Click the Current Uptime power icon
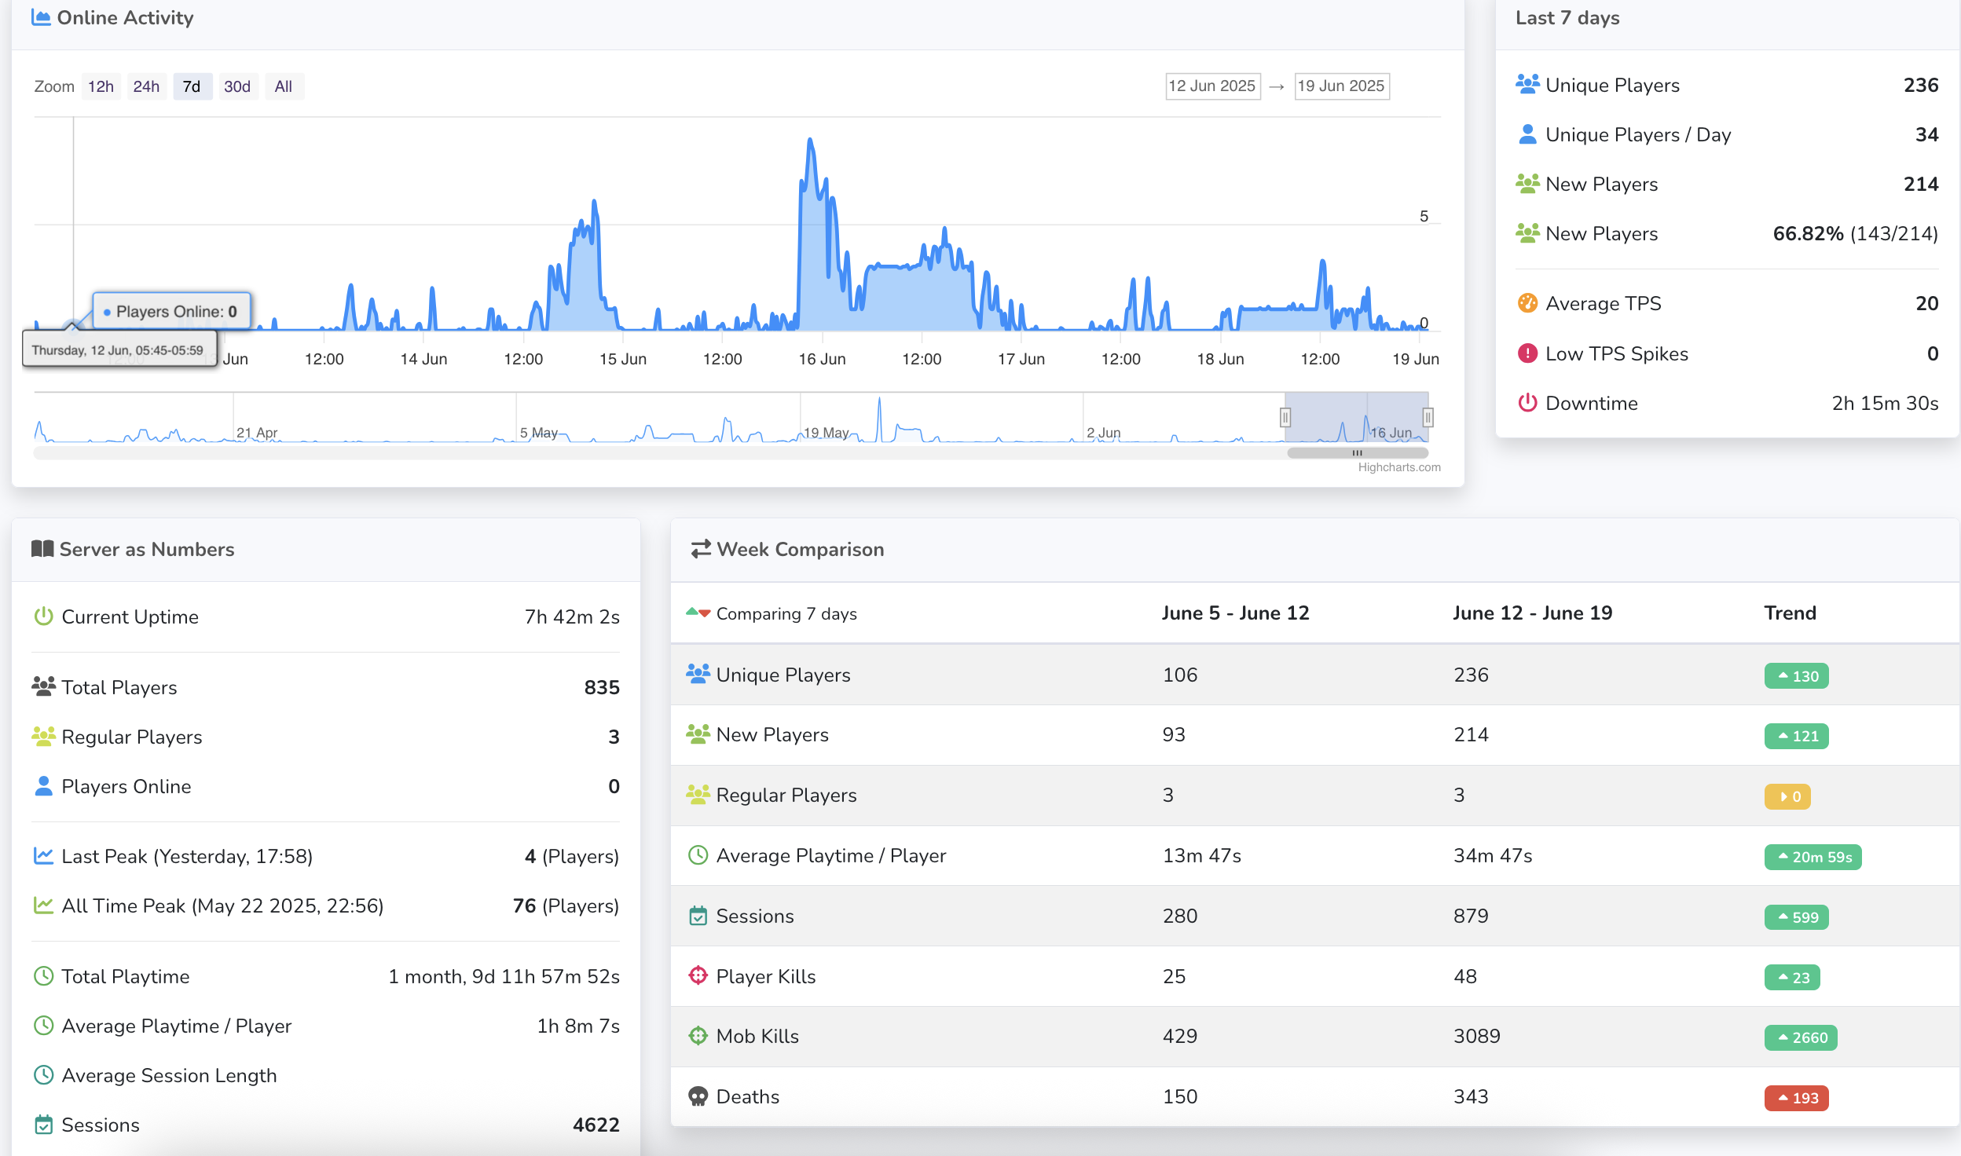This screenshot has width=1961, height=1156. pos(43,616)
